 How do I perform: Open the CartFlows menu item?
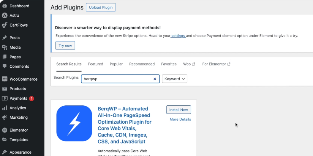(19, 25)
